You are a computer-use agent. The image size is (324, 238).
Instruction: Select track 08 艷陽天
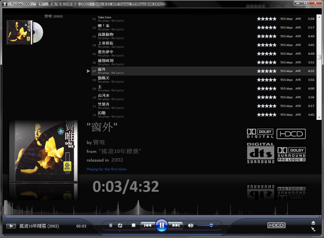203,80
